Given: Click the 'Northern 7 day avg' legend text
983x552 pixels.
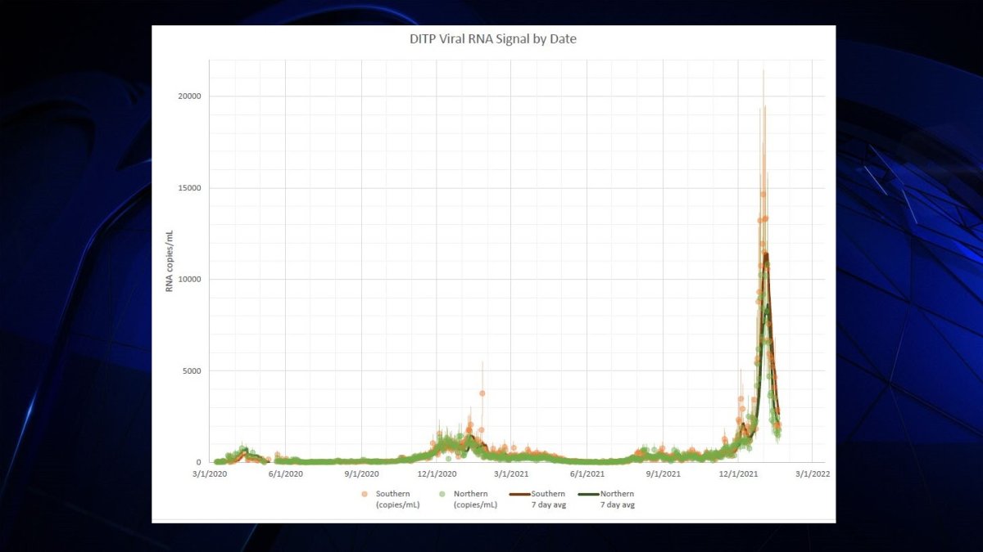Looking at the screenshot, I should pyautogui.click(x=617, y=500).
